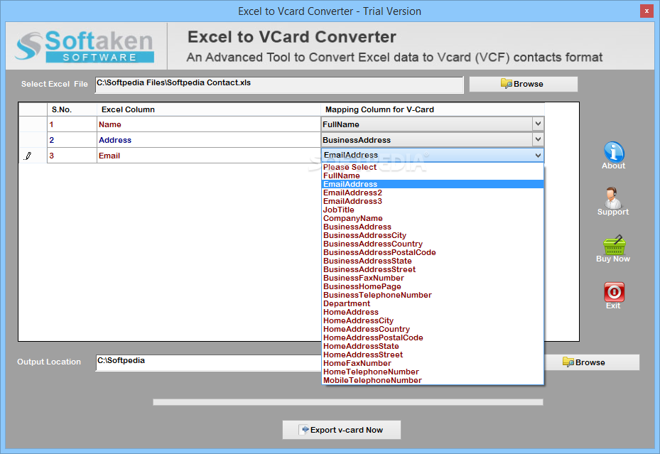
Task: Click the red Exit power icon
Action: (x=614, y=292)
